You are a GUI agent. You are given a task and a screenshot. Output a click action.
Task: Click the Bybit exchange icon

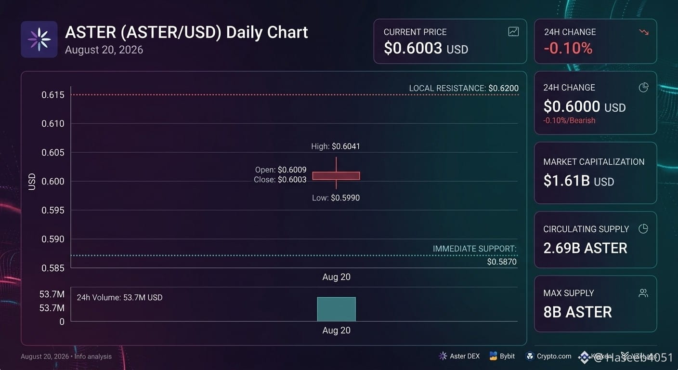click(x=493, y=356)
